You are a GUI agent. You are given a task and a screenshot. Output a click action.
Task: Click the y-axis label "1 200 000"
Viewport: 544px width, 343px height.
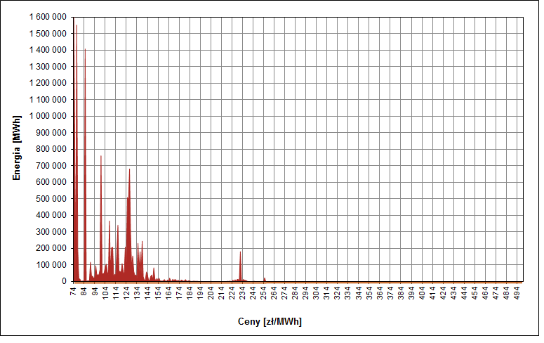point(48,83)
